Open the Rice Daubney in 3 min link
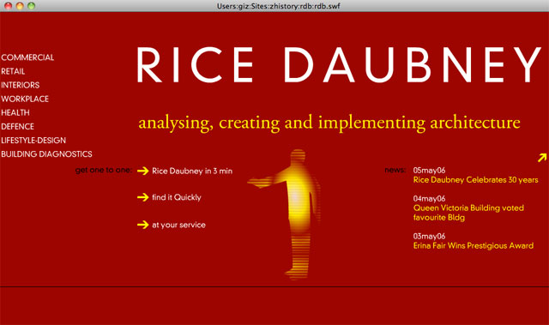Viewport: 549px width, 325px height. pyautogui.click(x=192, y=171)
